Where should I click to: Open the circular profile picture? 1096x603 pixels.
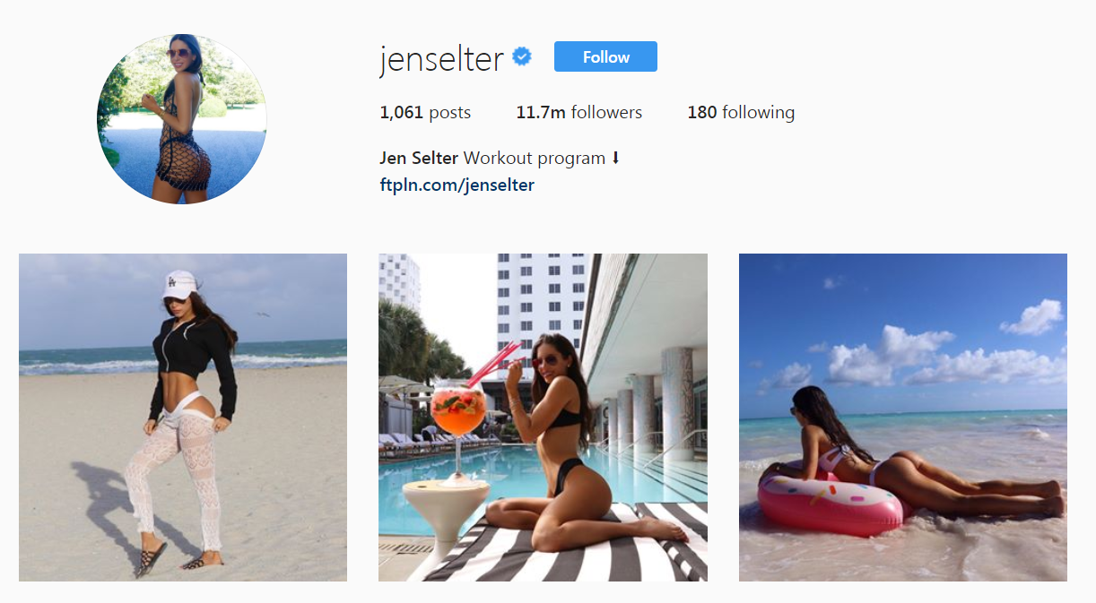(x=182, y=119)
